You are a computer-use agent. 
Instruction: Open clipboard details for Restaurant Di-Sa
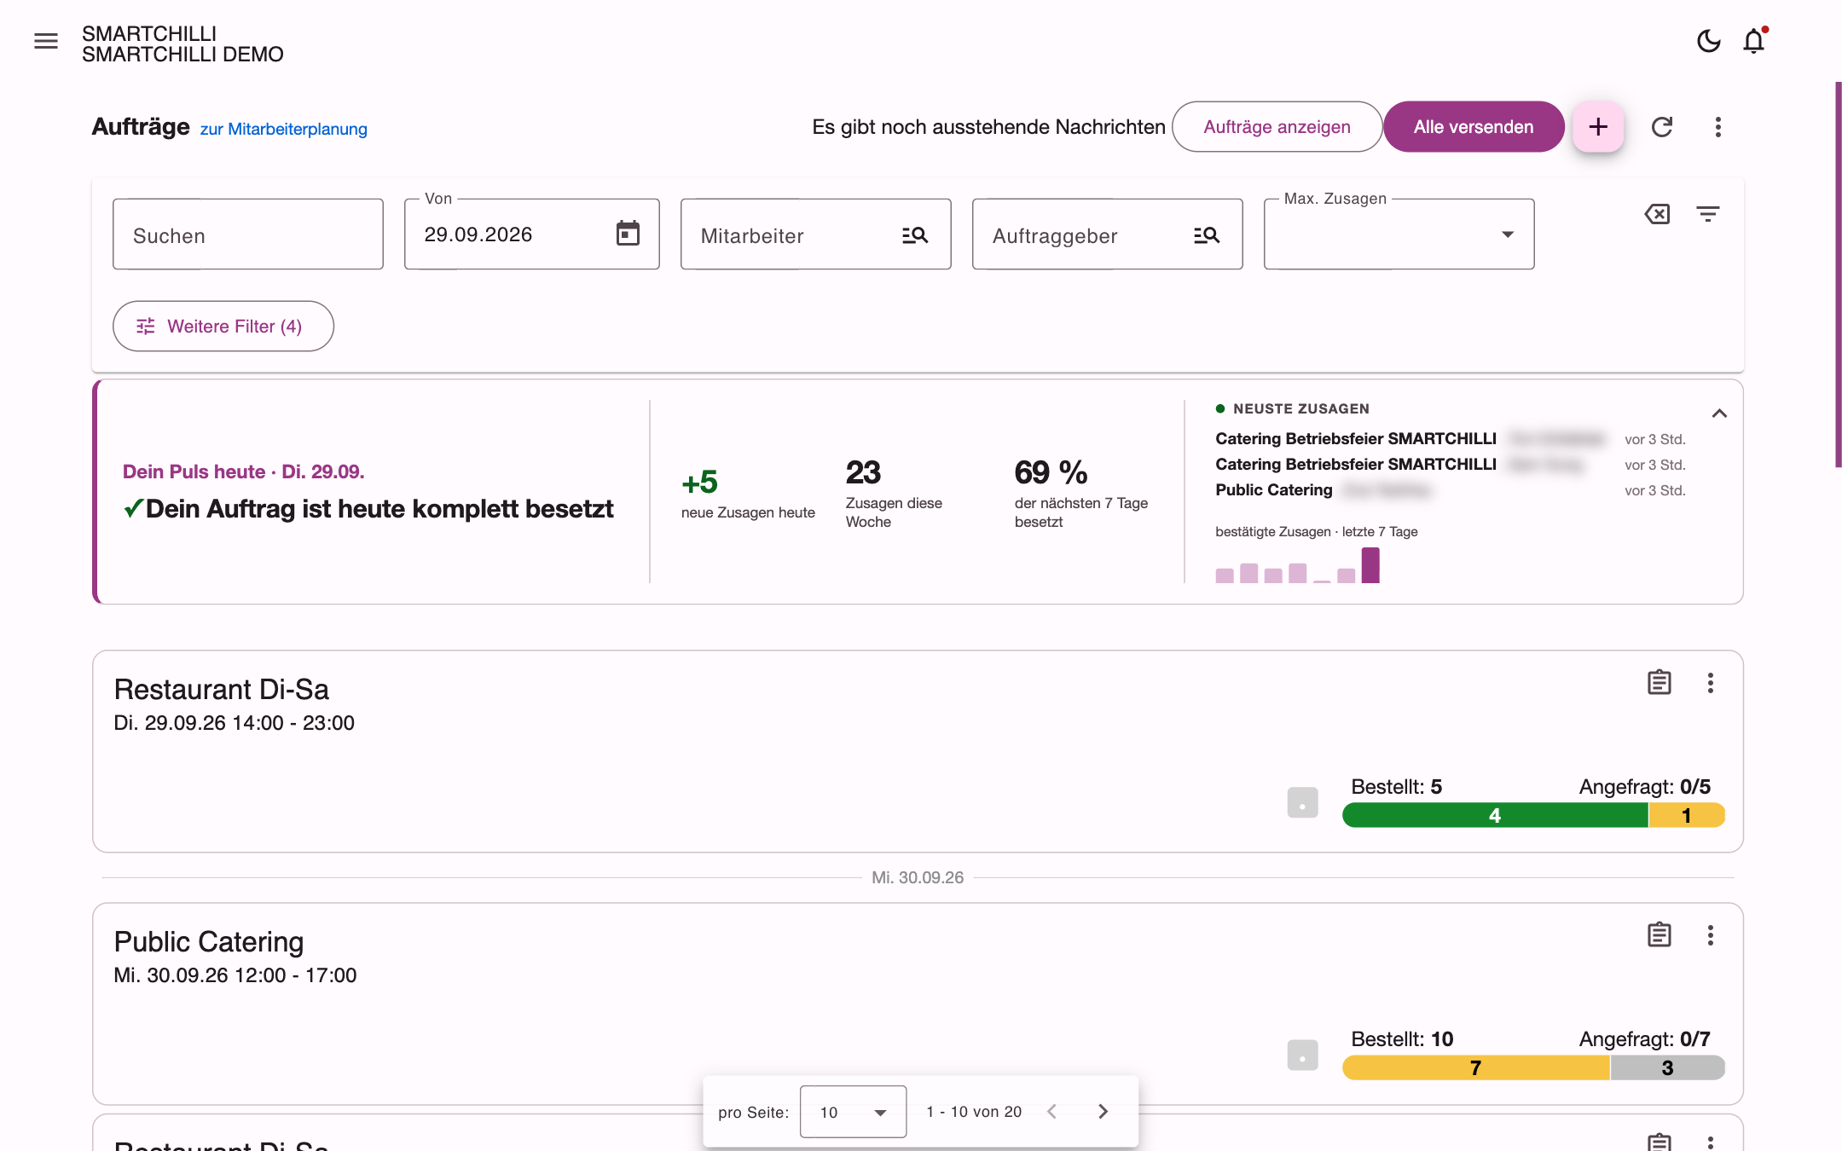[x=1659, y=682]
